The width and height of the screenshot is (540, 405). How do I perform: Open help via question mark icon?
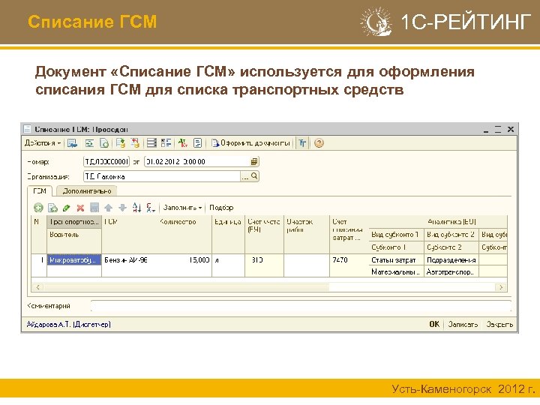[319, 143]
